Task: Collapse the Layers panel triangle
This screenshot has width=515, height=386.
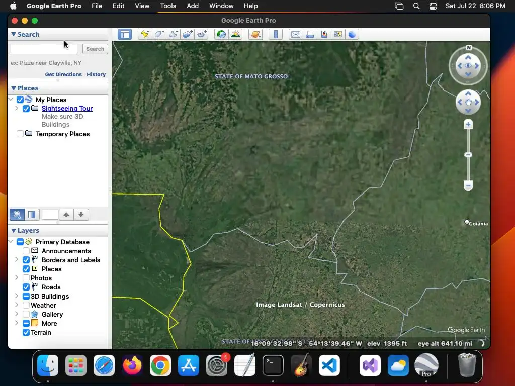Action: (14, 230)
